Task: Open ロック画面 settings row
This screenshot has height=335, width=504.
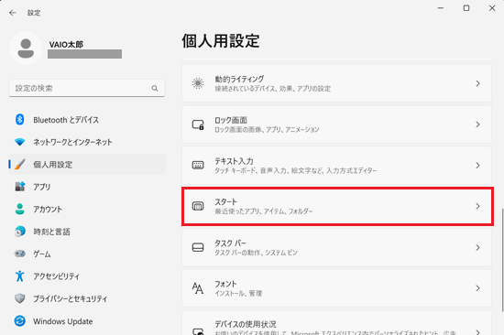Action: click(x=336, y=124)
